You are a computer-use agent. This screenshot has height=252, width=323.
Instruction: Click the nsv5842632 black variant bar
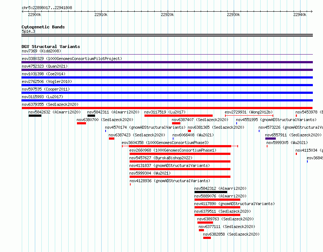pos(35,116)
